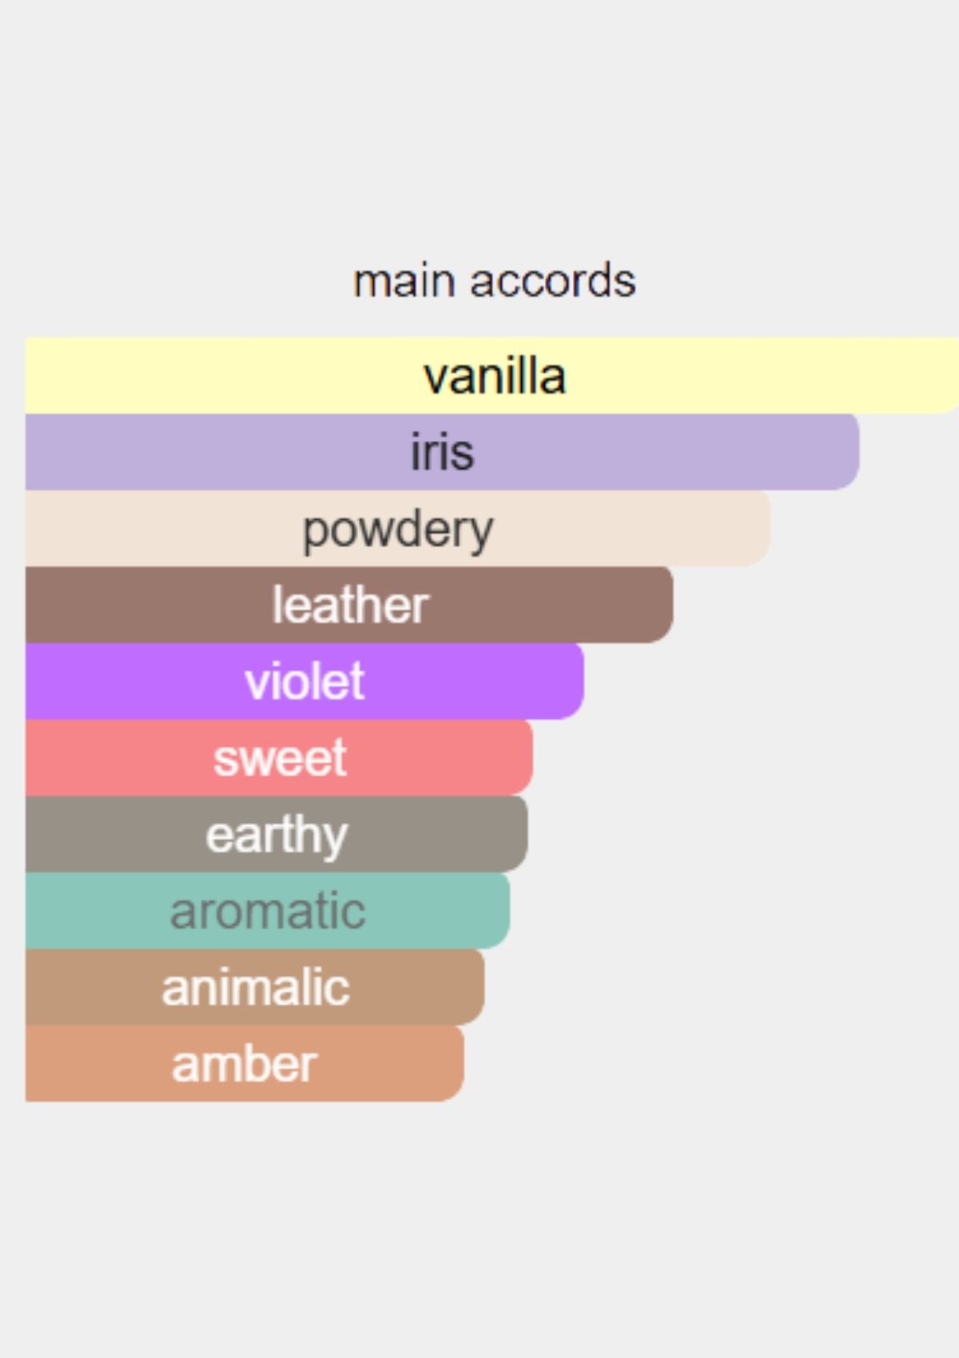Select the iris accord bar
The width and height of the screenshot is (959, 1358).
click(442, 452)
